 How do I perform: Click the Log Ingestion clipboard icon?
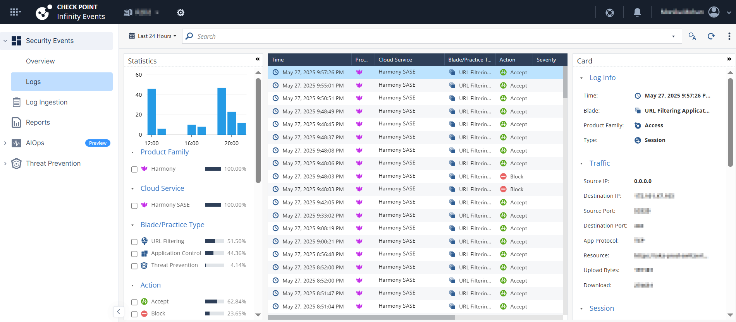pyautogui.click(x=16, y=102)
